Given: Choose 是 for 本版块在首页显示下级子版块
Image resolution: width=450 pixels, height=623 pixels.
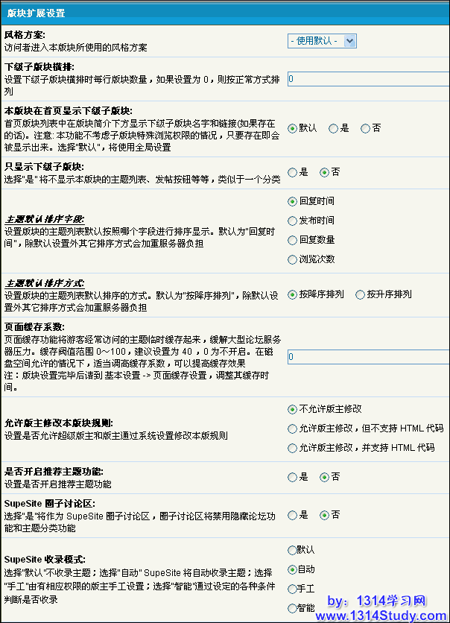Looking at the screenshot, I should click(x=334, y=128).
